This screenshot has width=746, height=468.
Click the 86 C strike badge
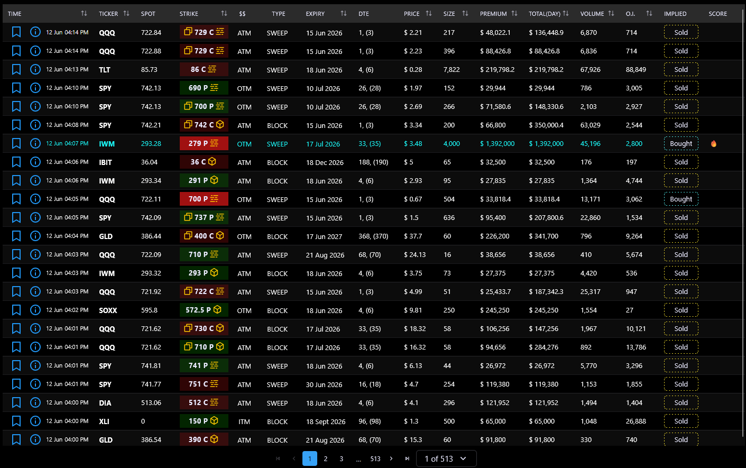(x=204, y=69)
